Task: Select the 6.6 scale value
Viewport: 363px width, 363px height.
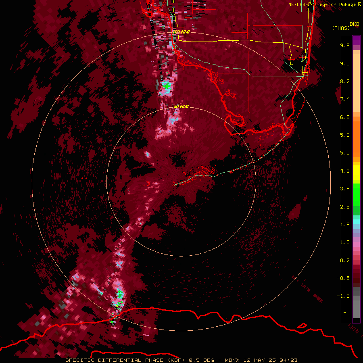Action: [345, 117]
